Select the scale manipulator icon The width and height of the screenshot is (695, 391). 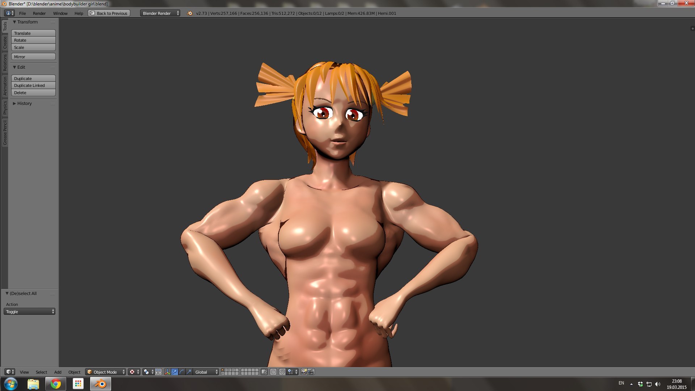(x=189, y=372)
